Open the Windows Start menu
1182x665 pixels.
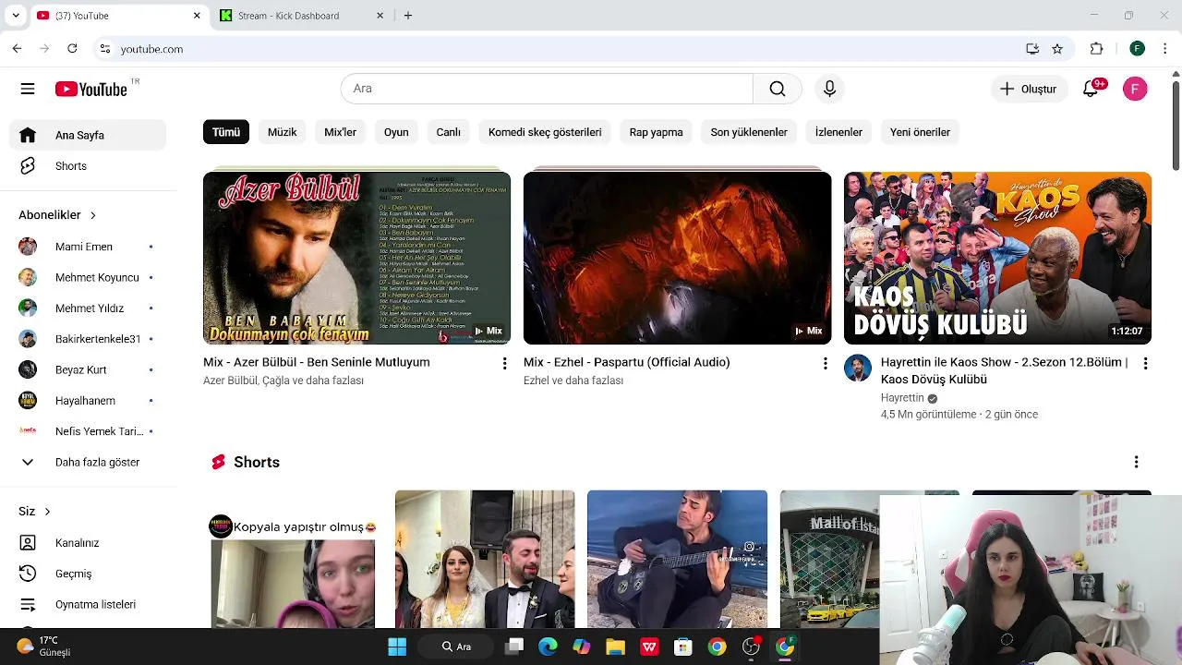pyautogui.click(x=397, y=647)
